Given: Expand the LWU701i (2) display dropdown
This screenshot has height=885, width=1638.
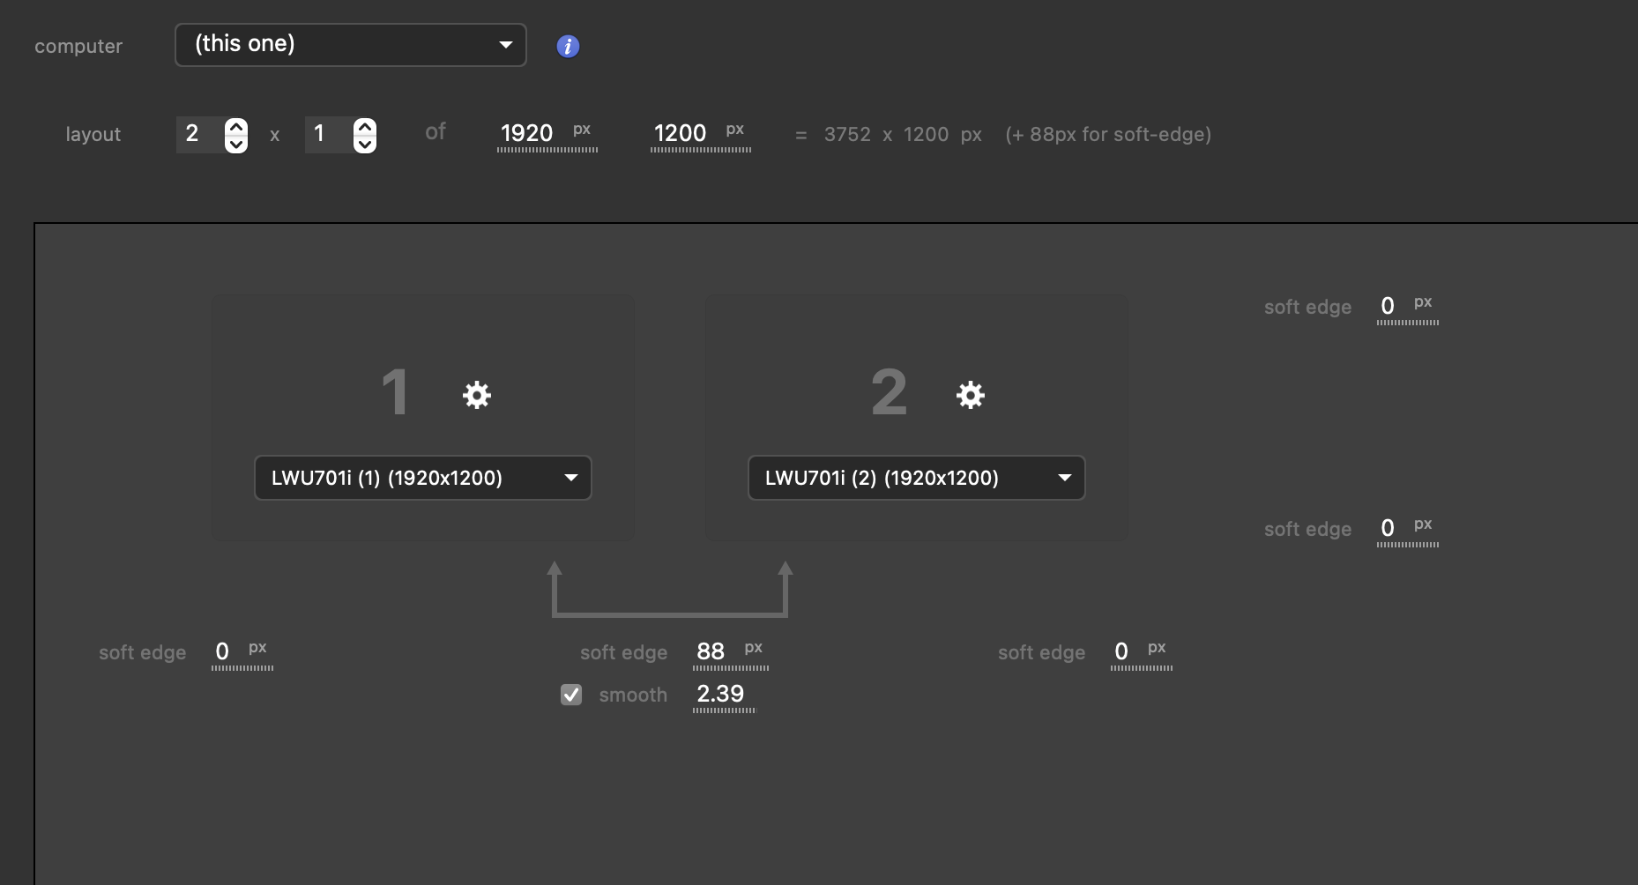Looking at the screenshot, I should tap(916, 478).
